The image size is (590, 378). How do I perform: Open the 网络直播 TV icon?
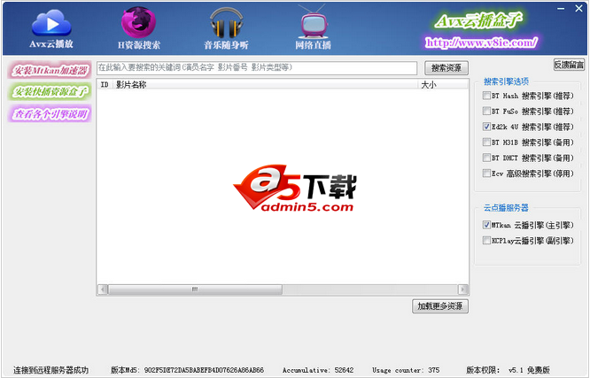coord(313,29)
